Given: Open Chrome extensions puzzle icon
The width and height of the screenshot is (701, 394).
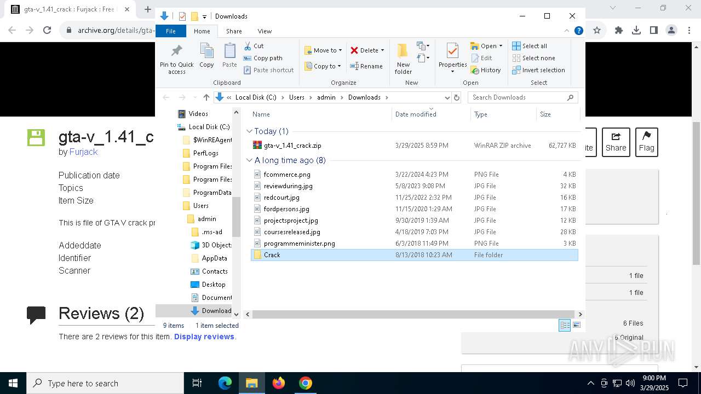Looking at the screenshot, I should [619, 31].
